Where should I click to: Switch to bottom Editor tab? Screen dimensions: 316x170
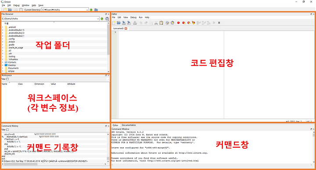point(115,125)
